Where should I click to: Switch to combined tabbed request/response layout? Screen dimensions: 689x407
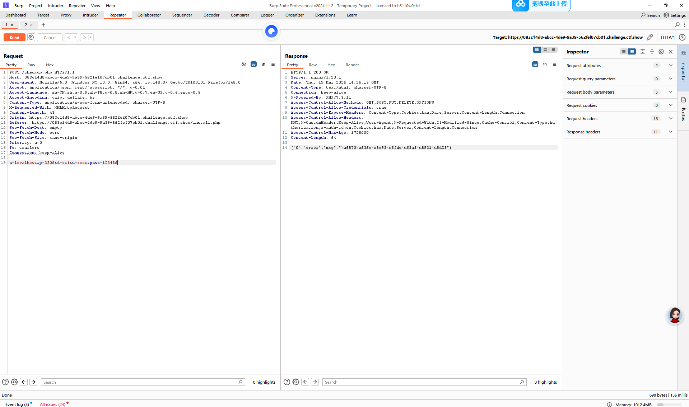coord(553,50)
